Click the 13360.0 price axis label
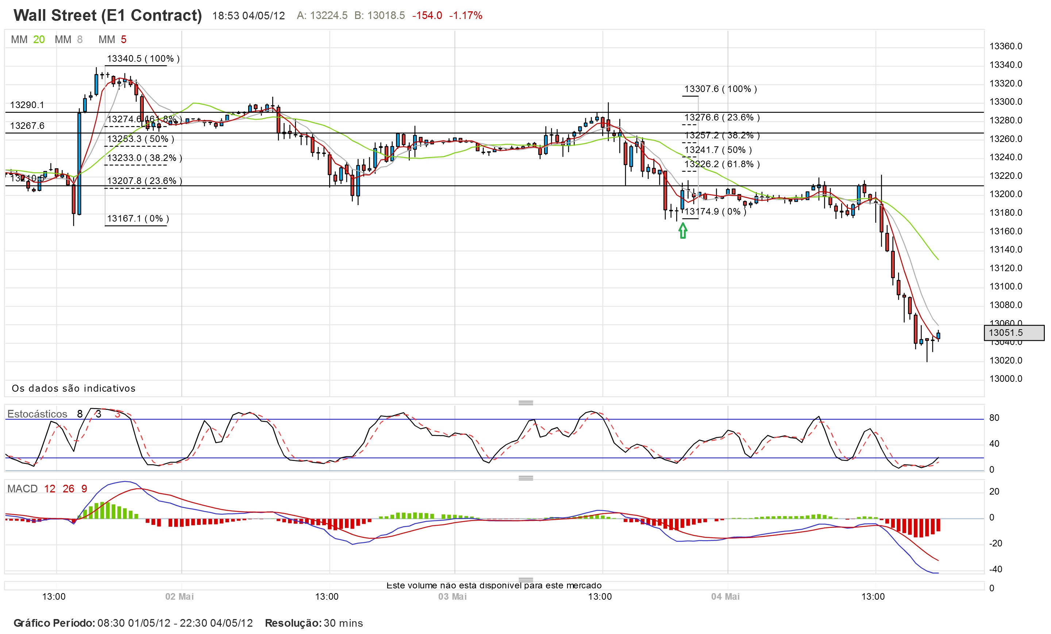1051x634 pixels. pos(1005,46)
